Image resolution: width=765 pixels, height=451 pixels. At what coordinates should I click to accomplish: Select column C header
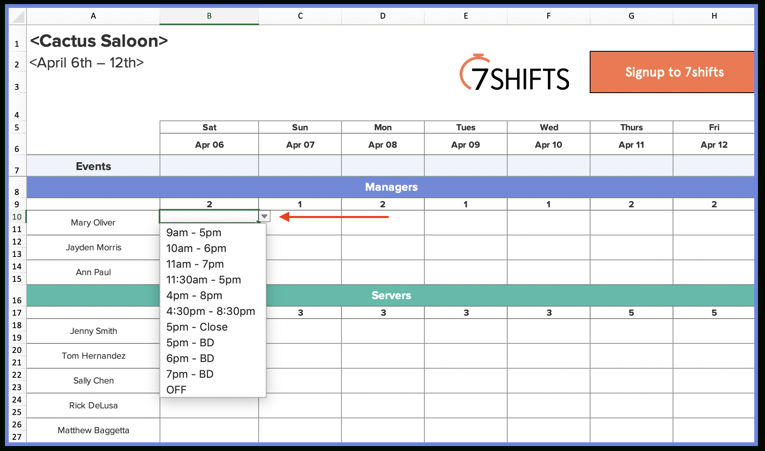pyautogui.click(x=300, y=16)
